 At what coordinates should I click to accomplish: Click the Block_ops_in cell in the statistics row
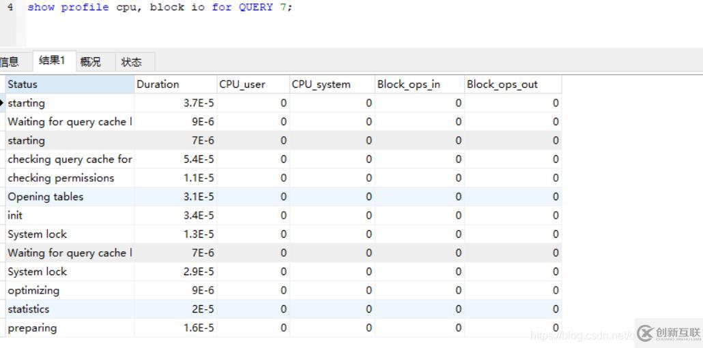(420, 309)
